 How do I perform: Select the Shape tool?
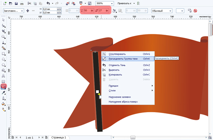[x=3, y=25]
